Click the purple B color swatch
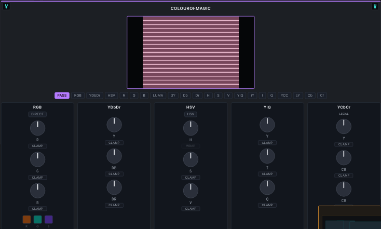Image resolution: width=381 pixels, height=229 pixels. coord(49,219)
